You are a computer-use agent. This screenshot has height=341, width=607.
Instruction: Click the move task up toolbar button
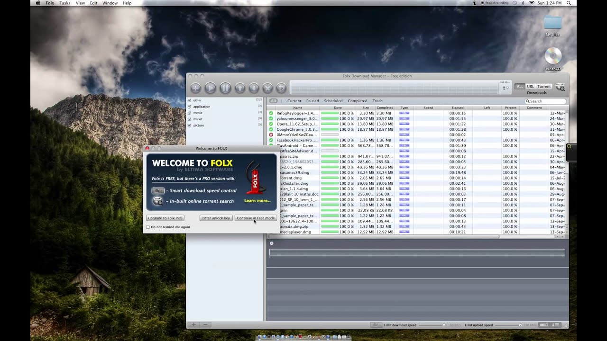240,88
